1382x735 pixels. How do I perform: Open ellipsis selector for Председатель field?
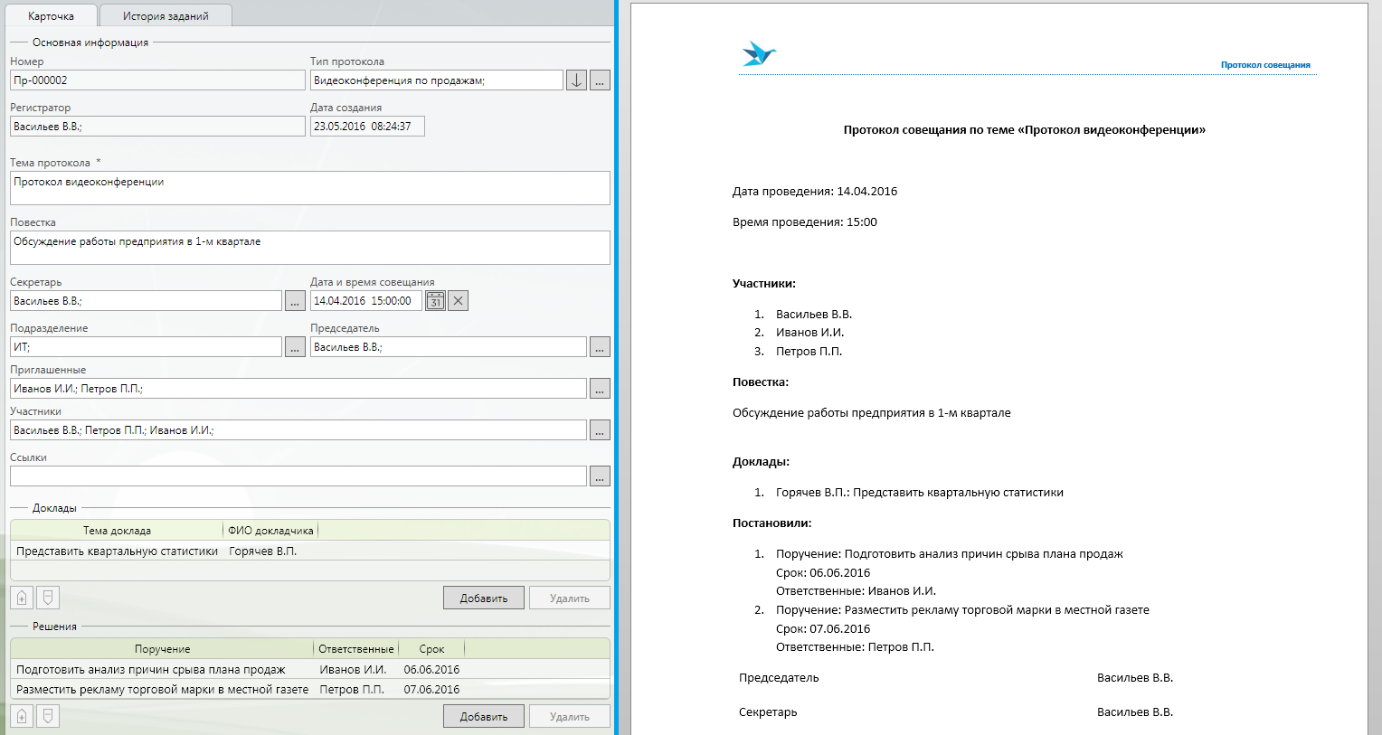(600, 347)
